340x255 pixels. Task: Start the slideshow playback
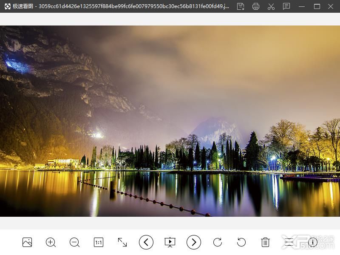tap(170, 242)
